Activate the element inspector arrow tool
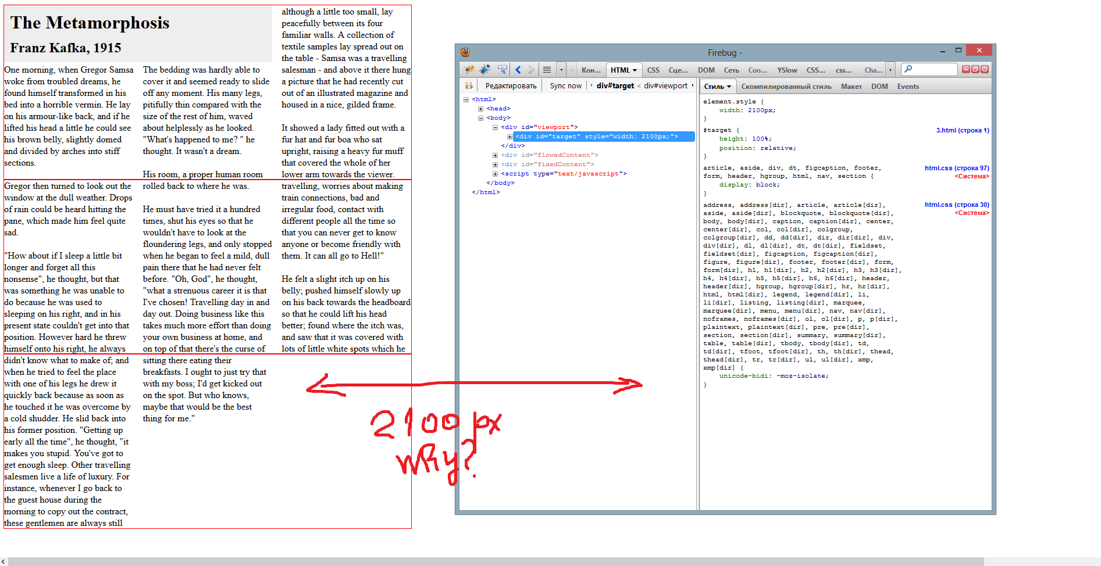 (x=502, y=70)
